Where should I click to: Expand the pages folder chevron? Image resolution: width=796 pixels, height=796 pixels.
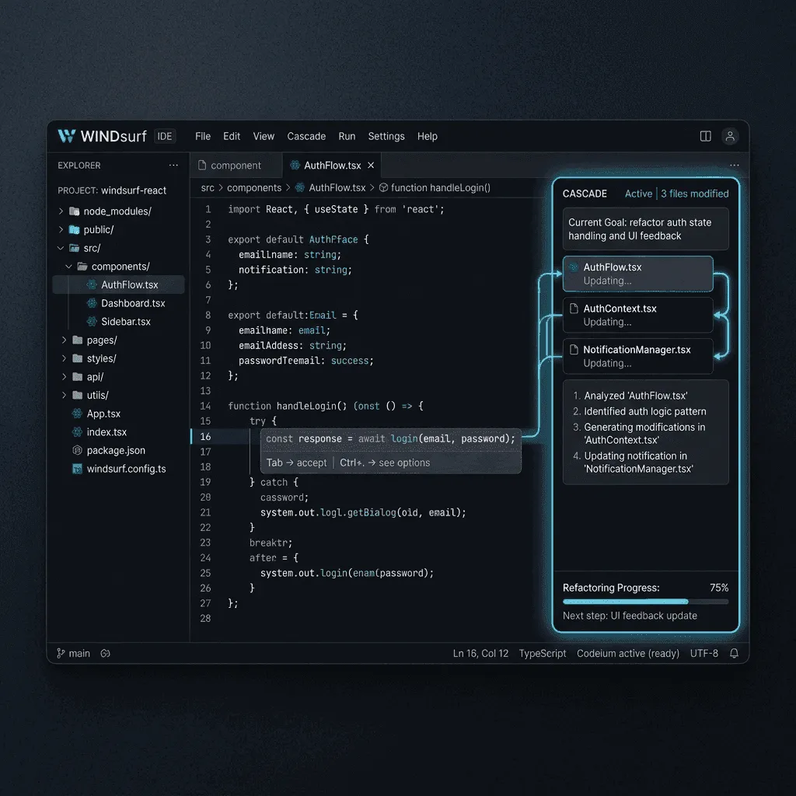64,340
